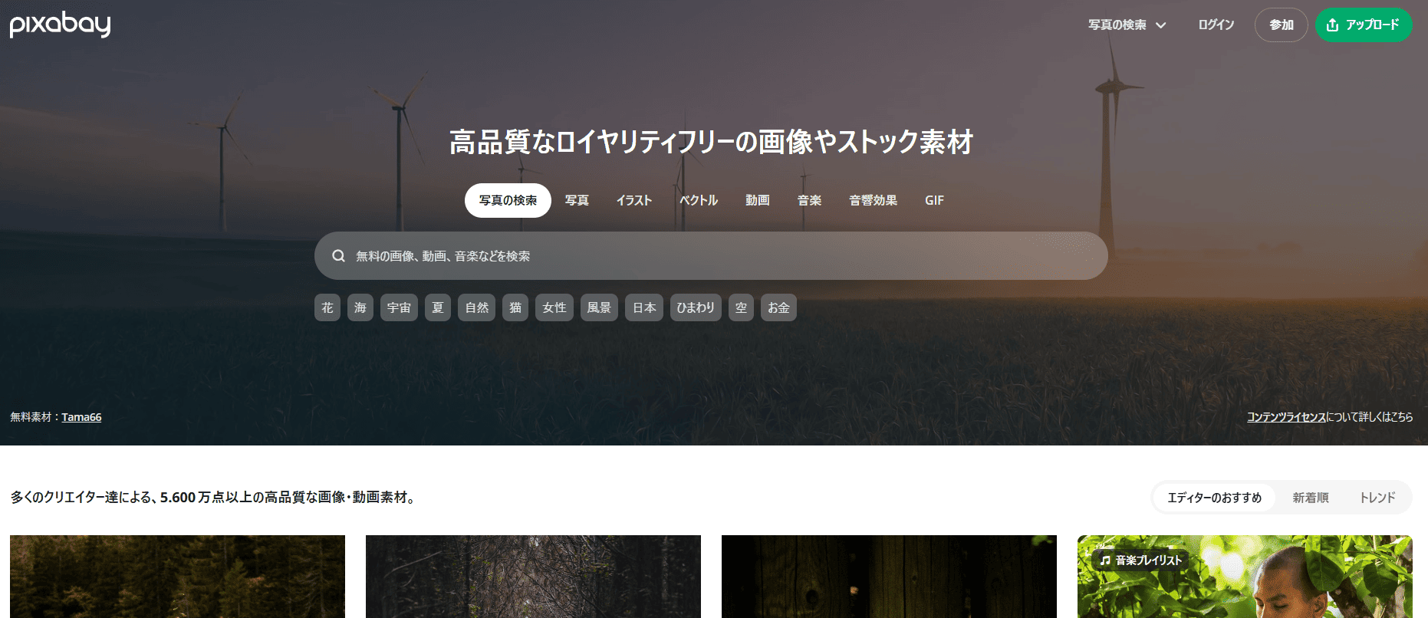Switch to the 写真 tab

pyautogui.click(x=577, y=200)
